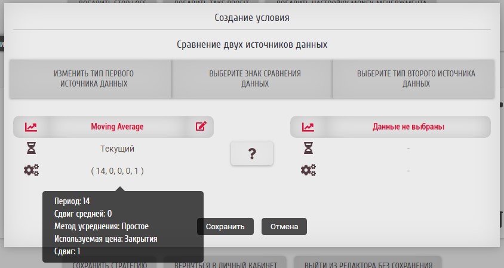The width and height of the screenshot is (504, 268).
Task: Click the (14, 0, 0, 0, 1) parameters text
Action: [x=117, y=171]
